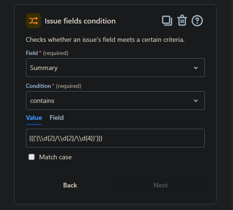This screenshot has height=210, width=233.
Task: Open the contains condition dropdown
Action: tap(115, 101)
